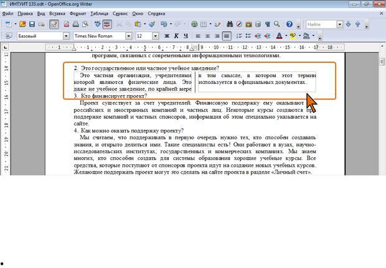Image resolution: width=386 pixels, height=268 pixels.
Task: Toggle AutoSpellcheck ABC button
Action: [x=107, y=24]
